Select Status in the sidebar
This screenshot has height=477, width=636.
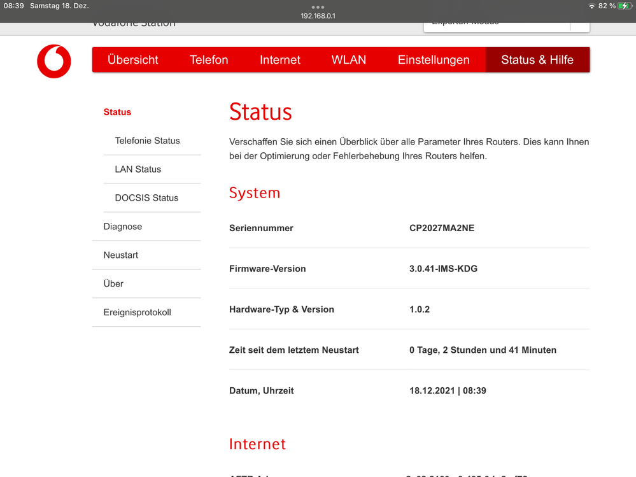(117, 112)
